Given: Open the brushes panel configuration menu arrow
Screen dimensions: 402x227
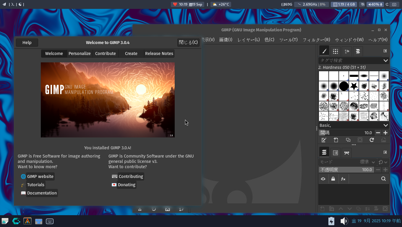Looking at the screenshot, I should tap(385, 51).
